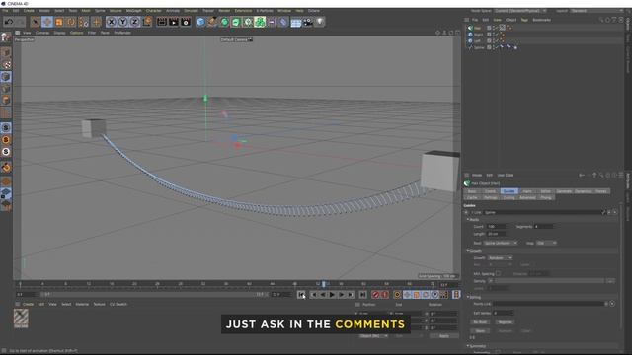Viewport: 632px width, 355px height.
Task: Expand the Symmetry section
Action: tap(476, 346)
